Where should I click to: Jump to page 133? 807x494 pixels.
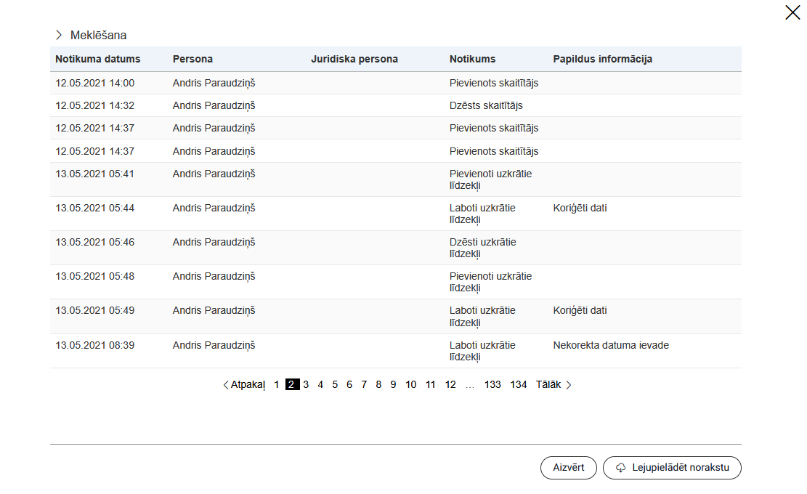coord(492,385)
